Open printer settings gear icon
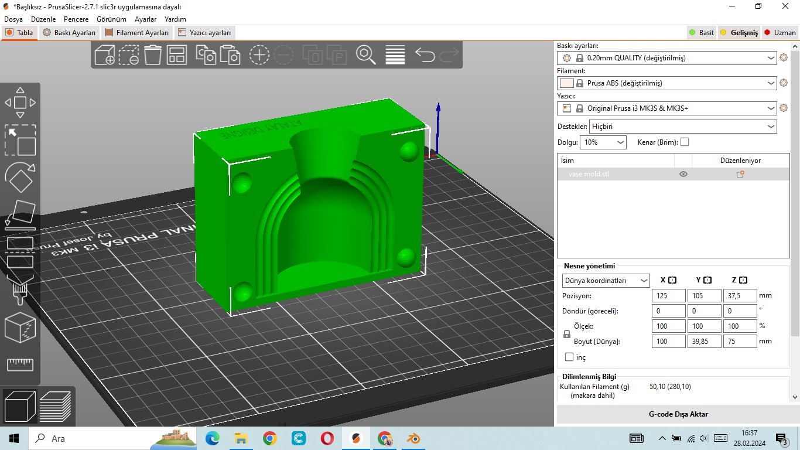This screenshot has height=450, width=800. click(x=784, y=108)
